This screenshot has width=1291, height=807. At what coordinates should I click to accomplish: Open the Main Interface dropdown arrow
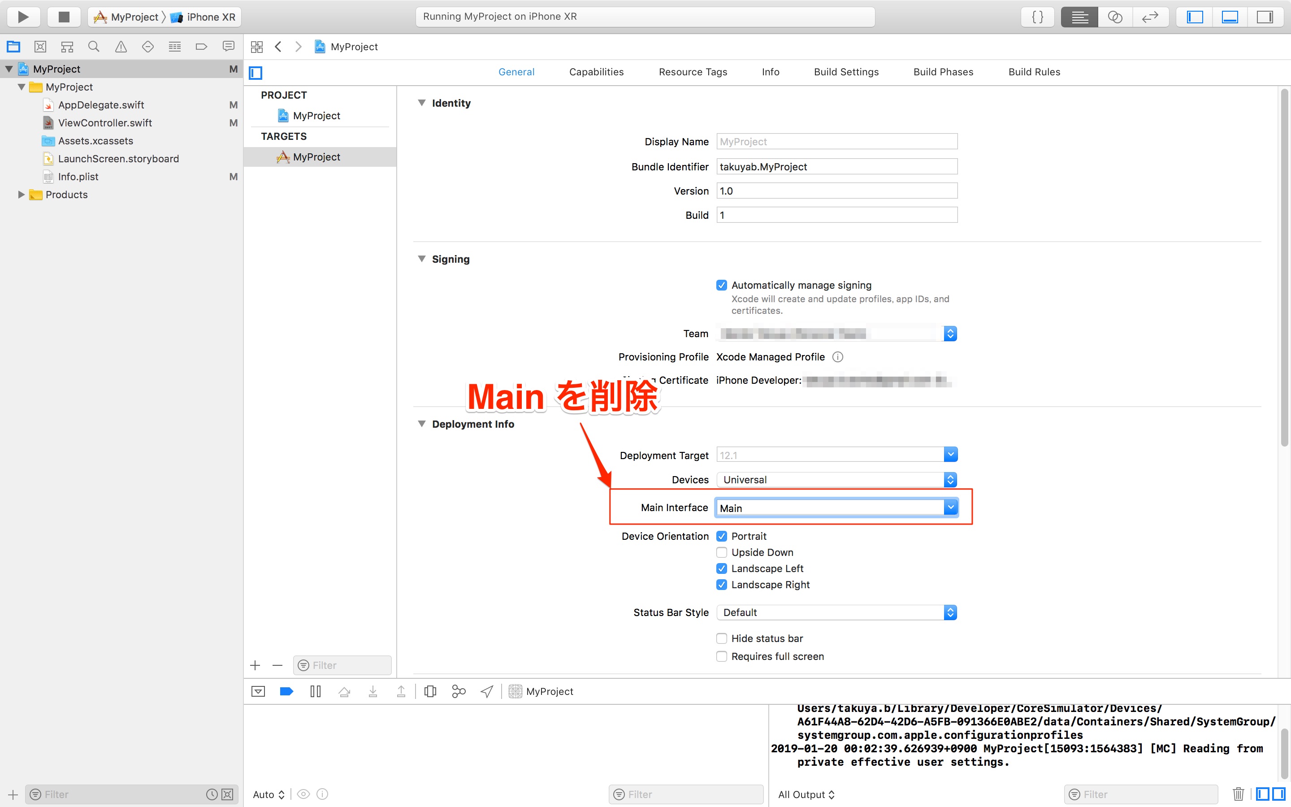pos(950,508)
